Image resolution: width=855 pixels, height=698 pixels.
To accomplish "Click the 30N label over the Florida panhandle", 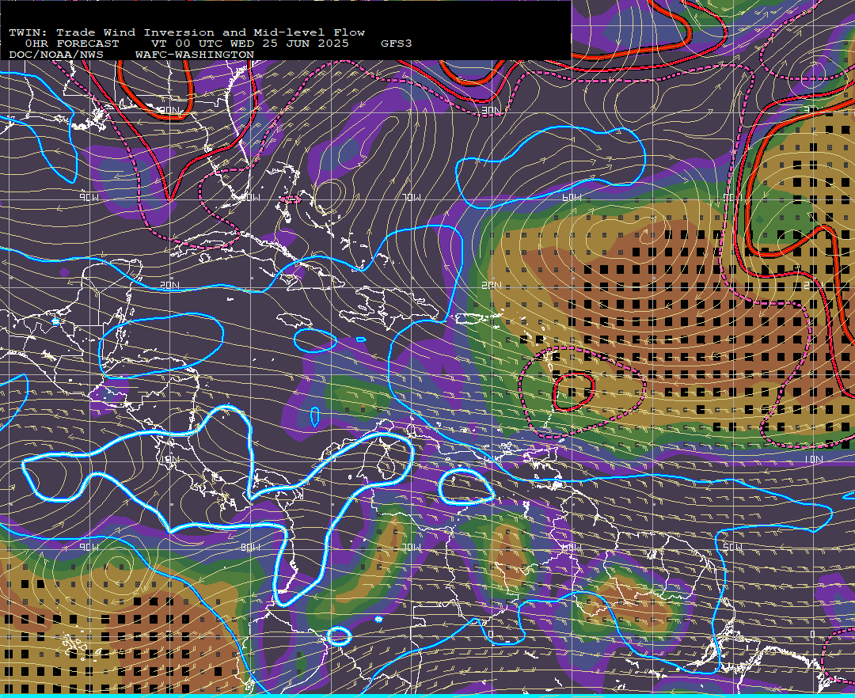I will (169, 110).
